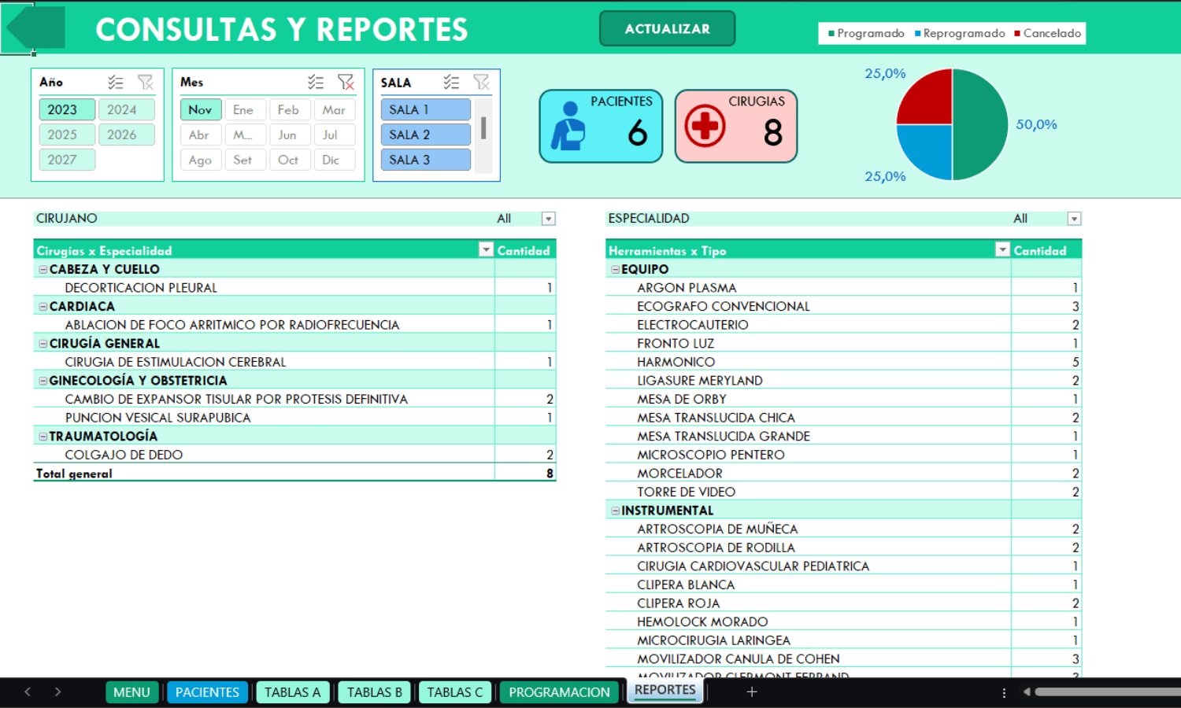
Task: Click the CIRUGIAS count card
Action: pos(736,126)
